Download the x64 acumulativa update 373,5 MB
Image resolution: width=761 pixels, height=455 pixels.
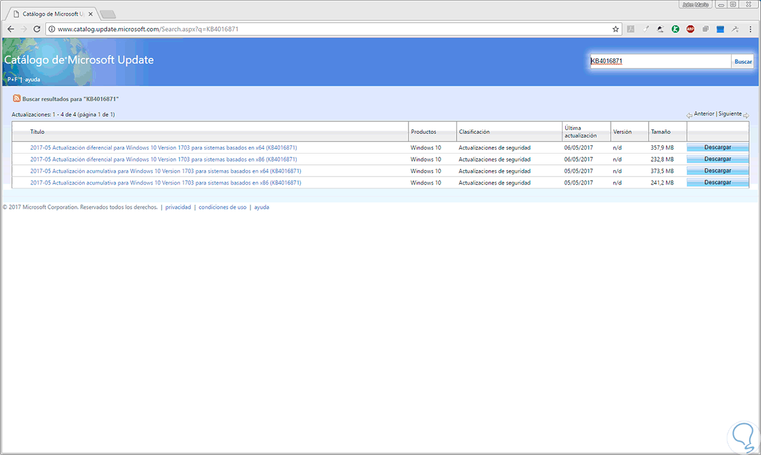[718, 171]
